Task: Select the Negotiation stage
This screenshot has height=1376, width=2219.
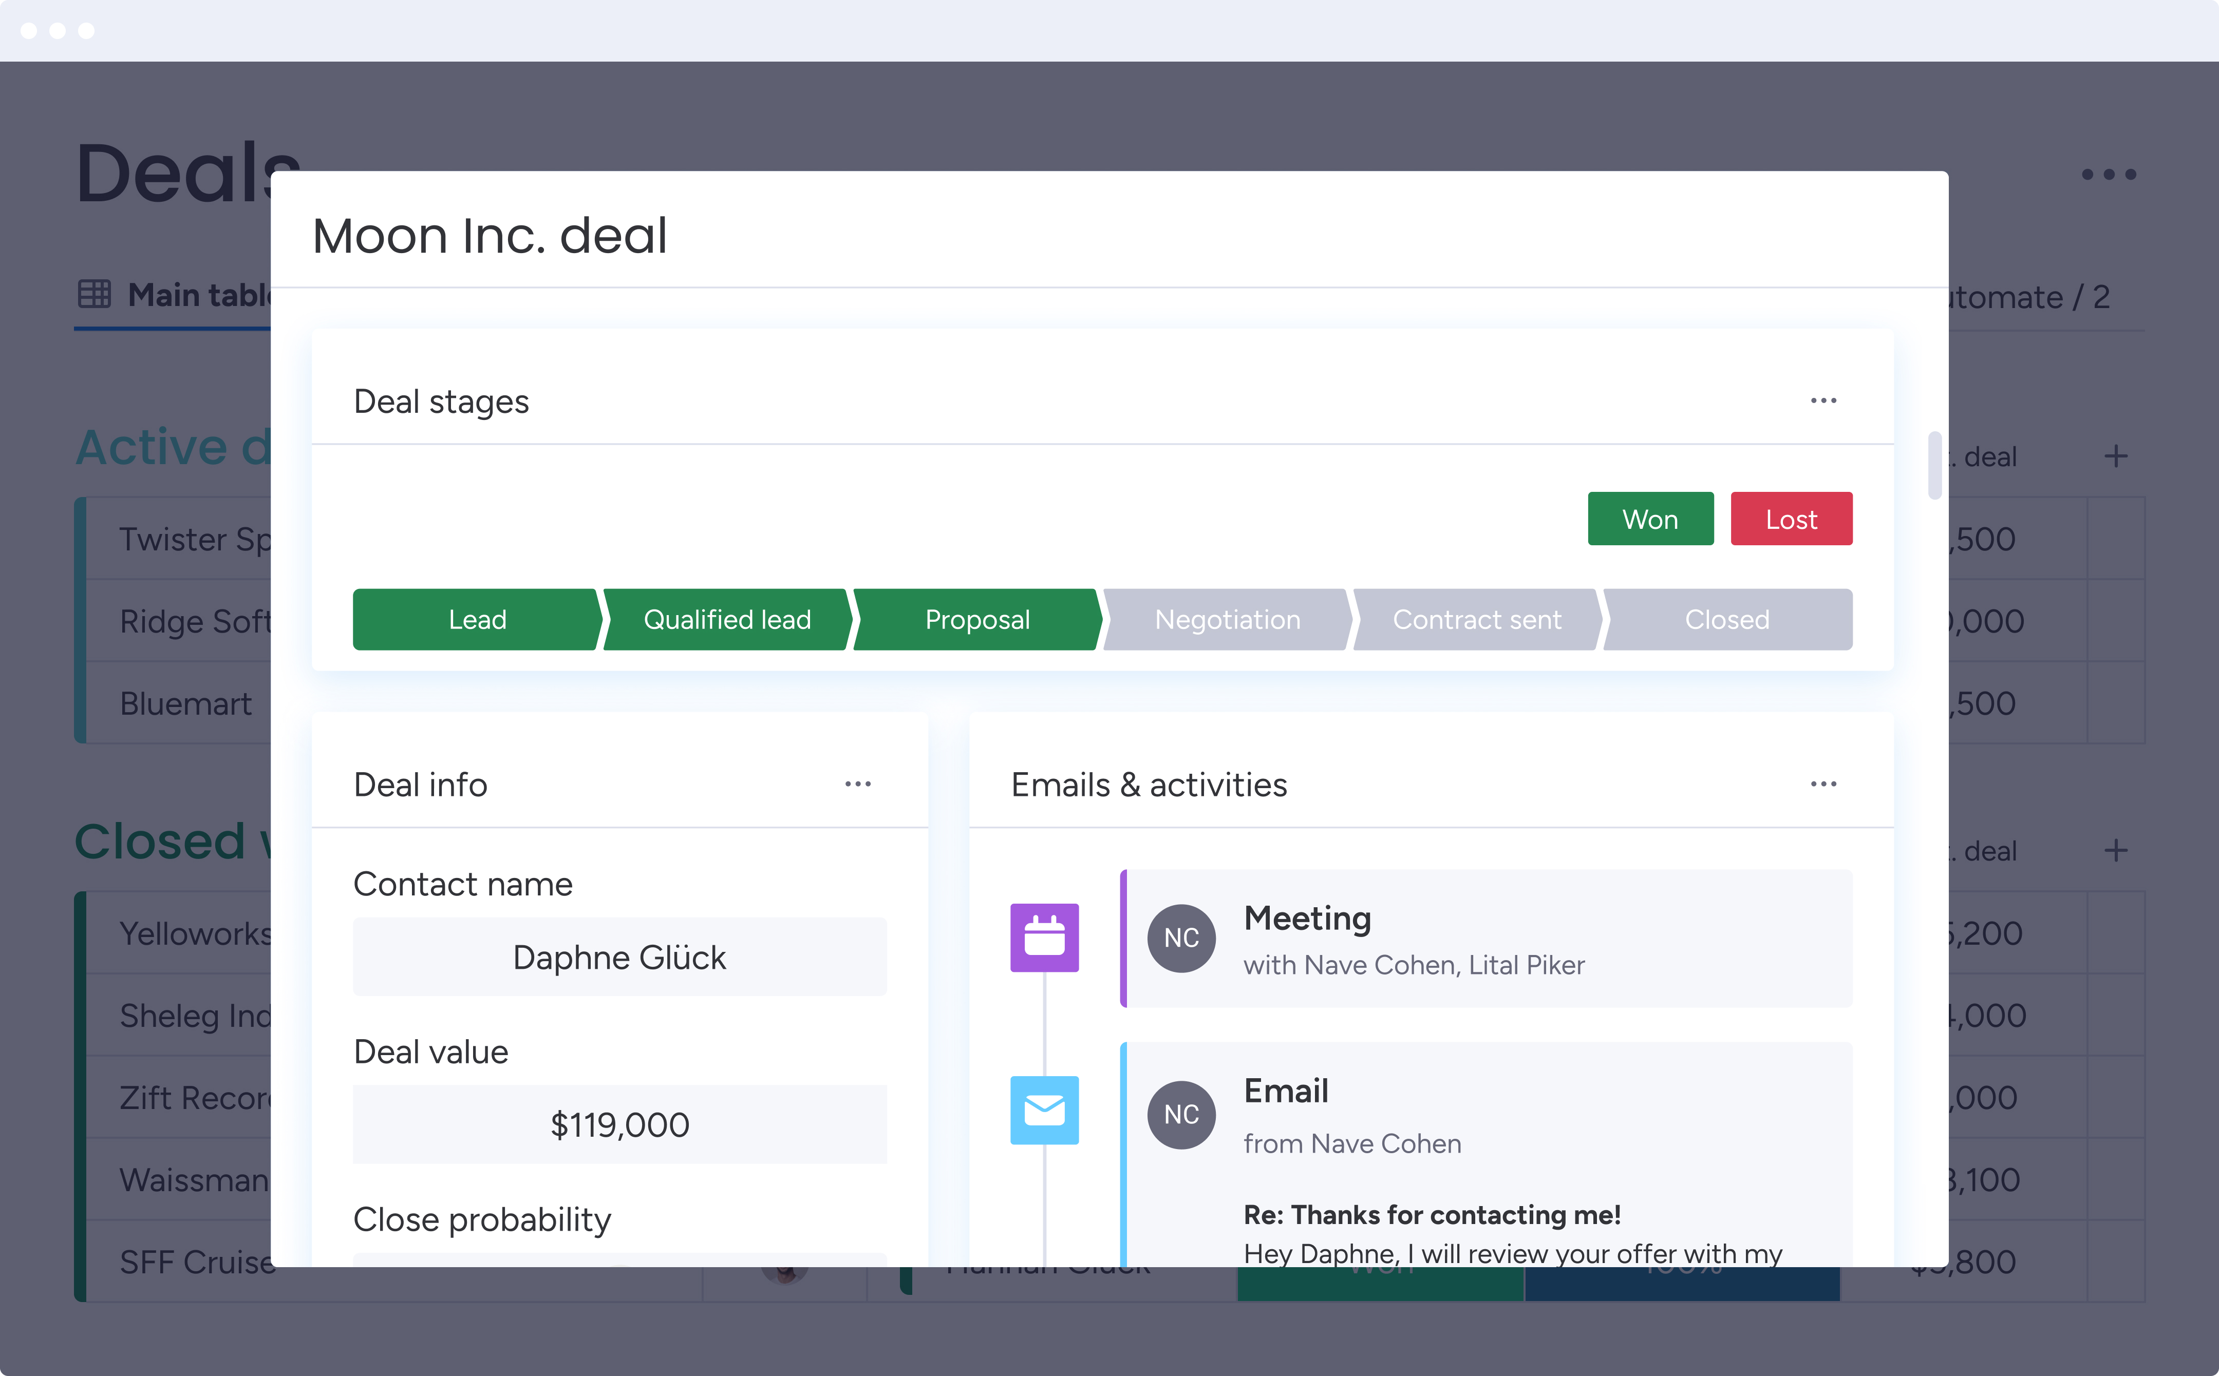Action: click(1226, 620)
